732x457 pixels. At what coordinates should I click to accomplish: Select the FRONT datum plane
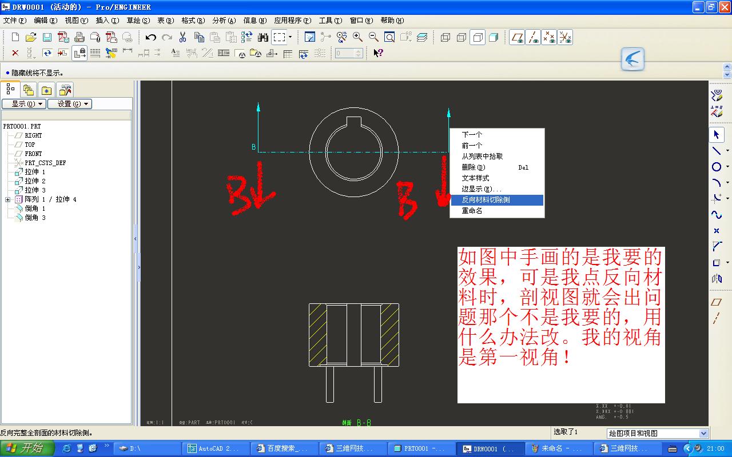coord(33,154)
